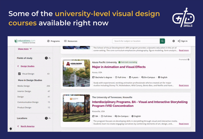203x139 pixels.
Task: Click the globe icon on Tennessee card
Action: click(132, 116)
